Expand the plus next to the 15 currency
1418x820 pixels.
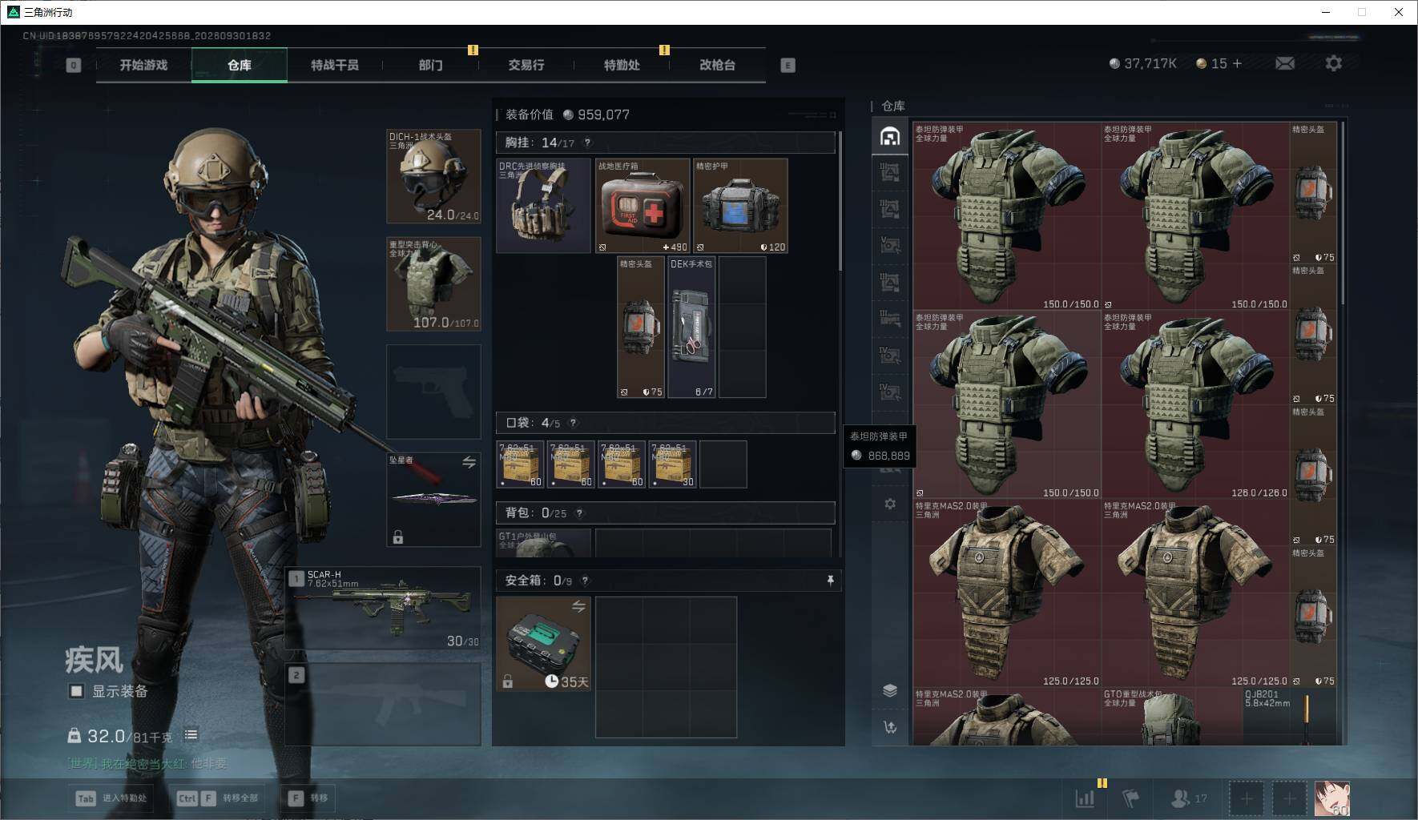1237,63
